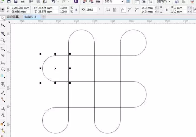196x137 pixels.
Task: Expand the 贴齐(T) snap-to dropdown
Action: 169,2
